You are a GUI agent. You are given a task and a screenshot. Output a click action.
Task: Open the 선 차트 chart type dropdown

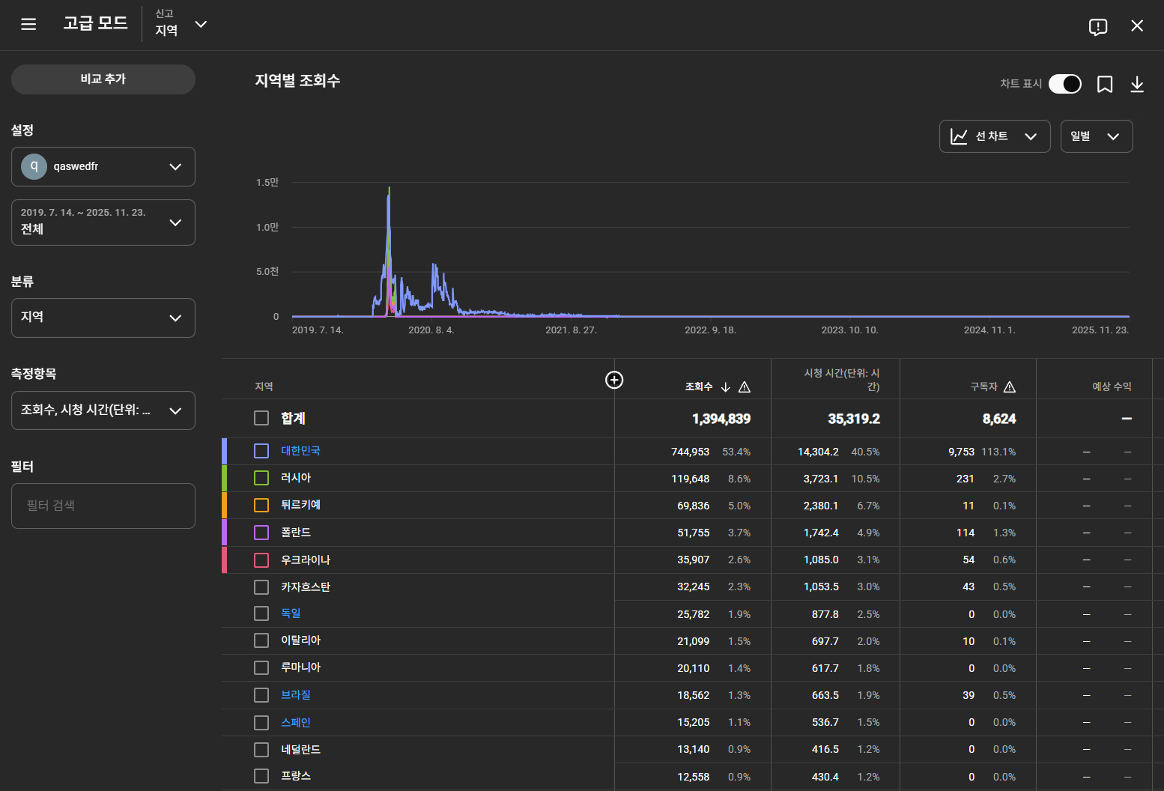[994, 136]
